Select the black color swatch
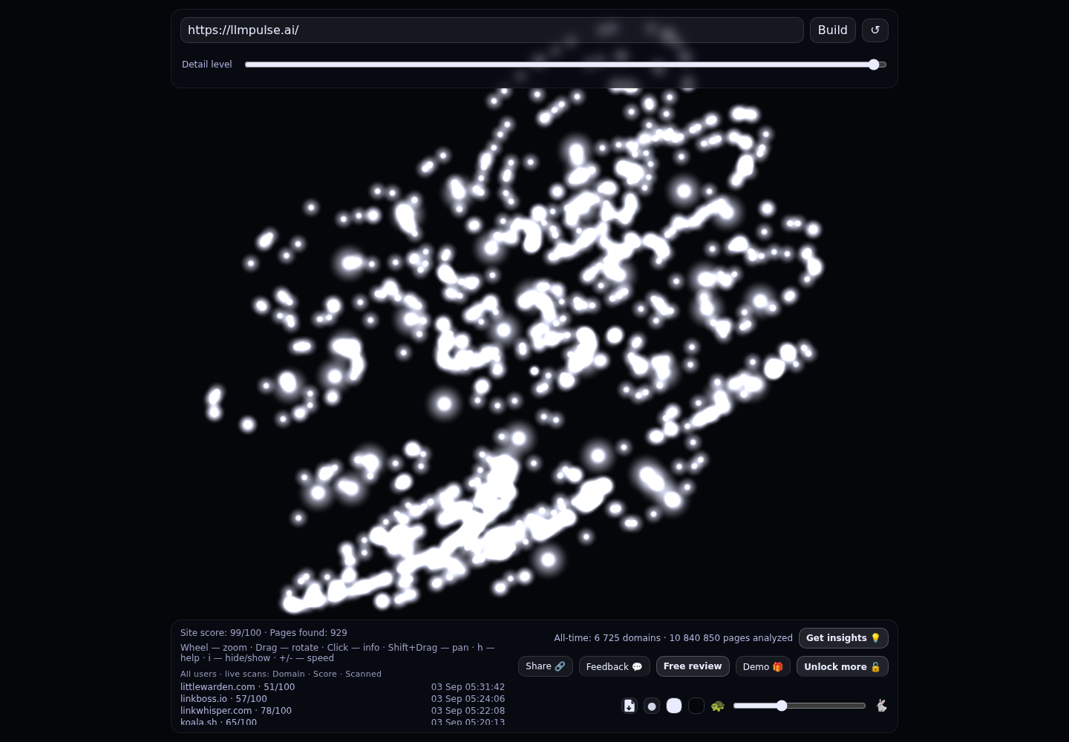Viewport: 1069px width, 742px height. pyautogui.click(x=696, y=706)
